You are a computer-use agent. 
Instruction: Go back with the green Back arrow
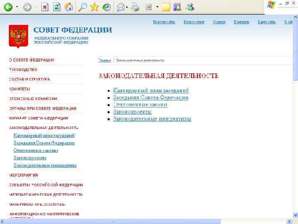click(8, 7)
